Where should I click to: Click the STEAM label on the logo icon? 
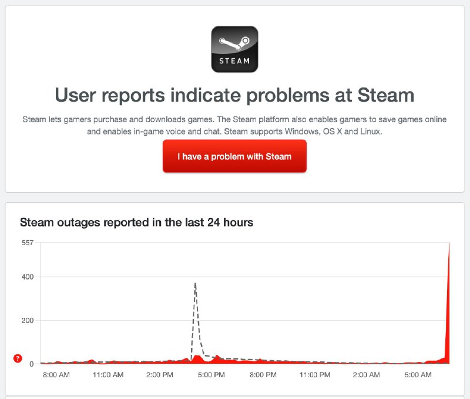click(234, 59)
